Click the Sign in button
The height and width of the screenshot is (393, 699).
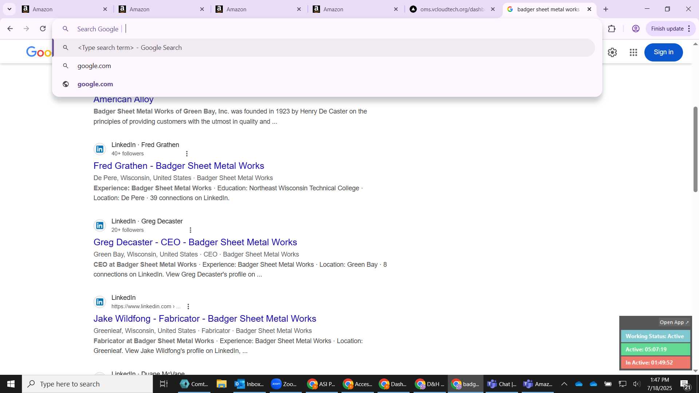pyautogui.click(x=663, y=52)
